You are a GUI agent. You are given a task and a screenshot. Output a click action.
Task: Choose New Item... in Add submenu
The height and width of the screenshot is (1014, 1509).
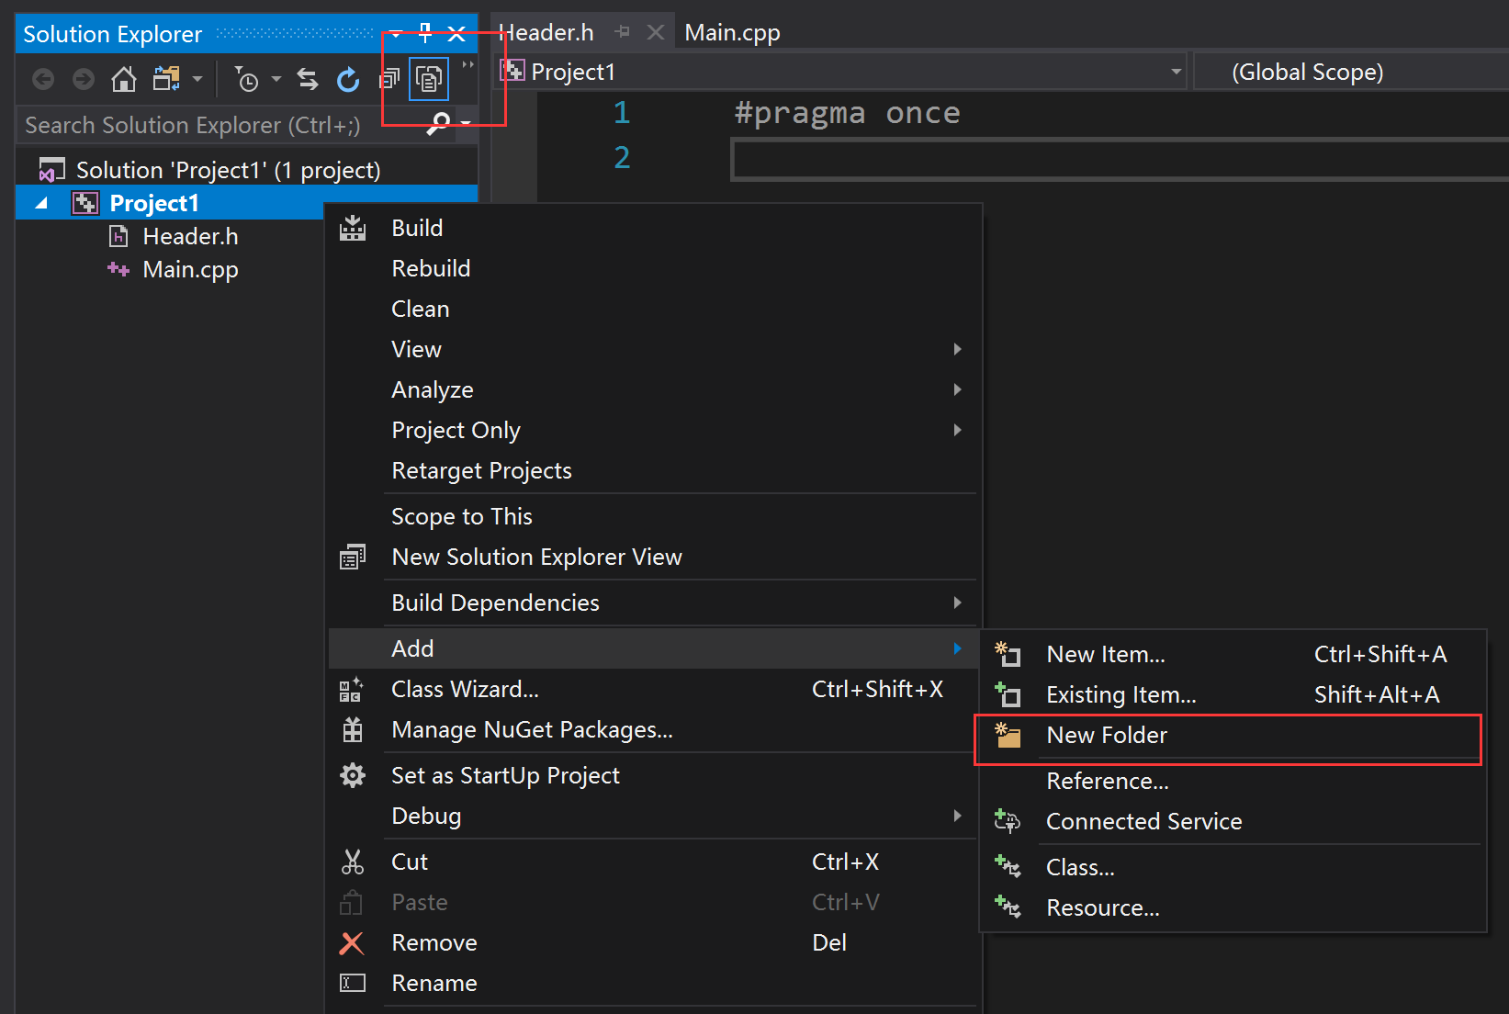click(x=1233, y=654)
